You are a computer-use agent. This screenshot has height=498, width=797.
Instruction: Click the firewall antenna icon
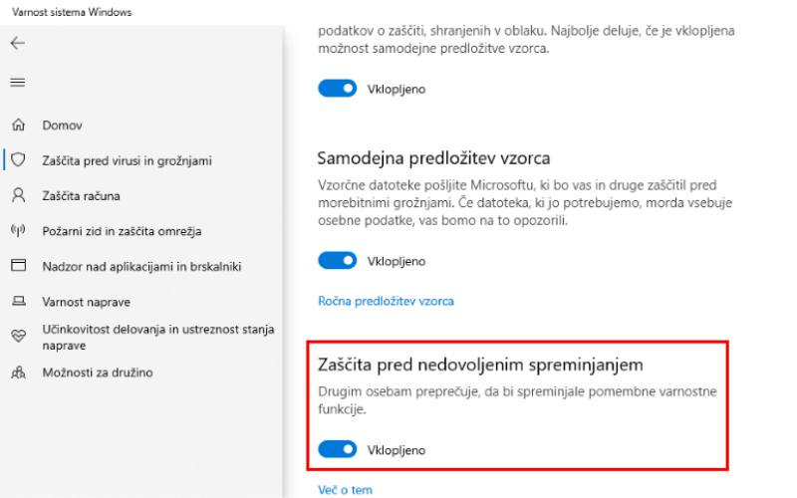click(18, 231)
